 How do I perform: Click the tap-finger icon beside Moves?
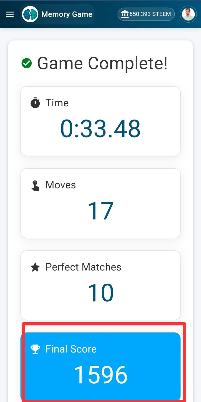click(35, 186)
